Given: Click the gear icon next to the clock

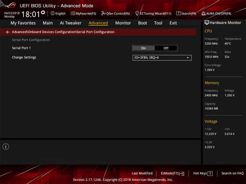Looking at the screenshot, I should (x=43, y=12).
